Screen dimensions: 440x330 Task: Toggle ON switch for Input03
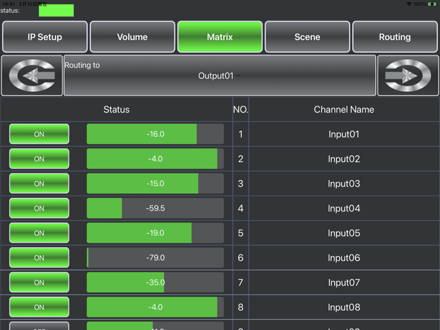click(x=39, y=184)
